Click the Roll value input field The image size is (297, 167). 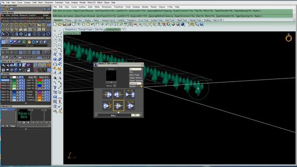click(135, 115)
